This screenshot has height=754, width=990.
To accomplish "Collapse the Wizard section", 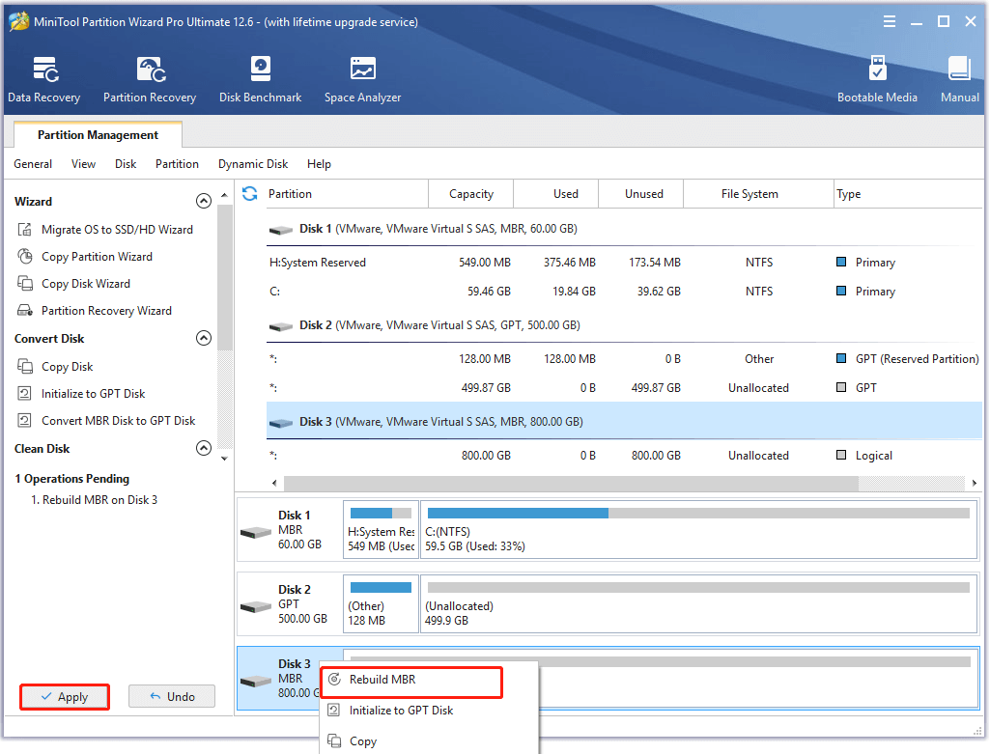I will [203, 201].
